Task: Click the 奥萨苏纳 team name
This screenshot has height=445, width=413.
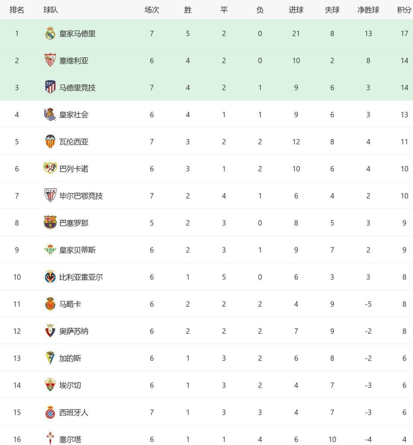Action: [74, 331]
